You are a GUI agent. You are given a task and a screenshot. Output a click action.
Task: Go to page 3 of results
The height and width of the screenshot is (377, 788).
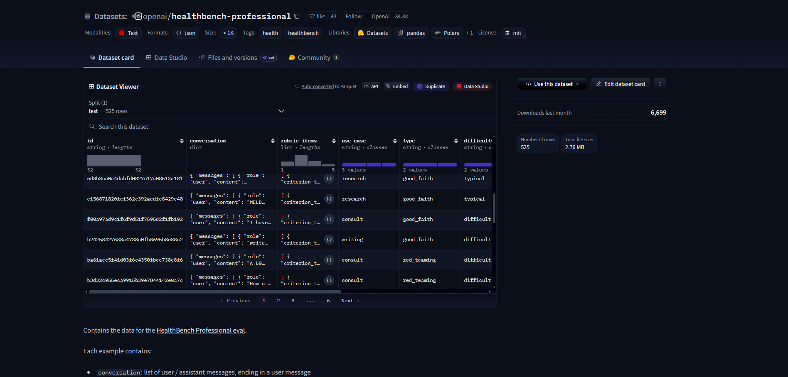293,301
